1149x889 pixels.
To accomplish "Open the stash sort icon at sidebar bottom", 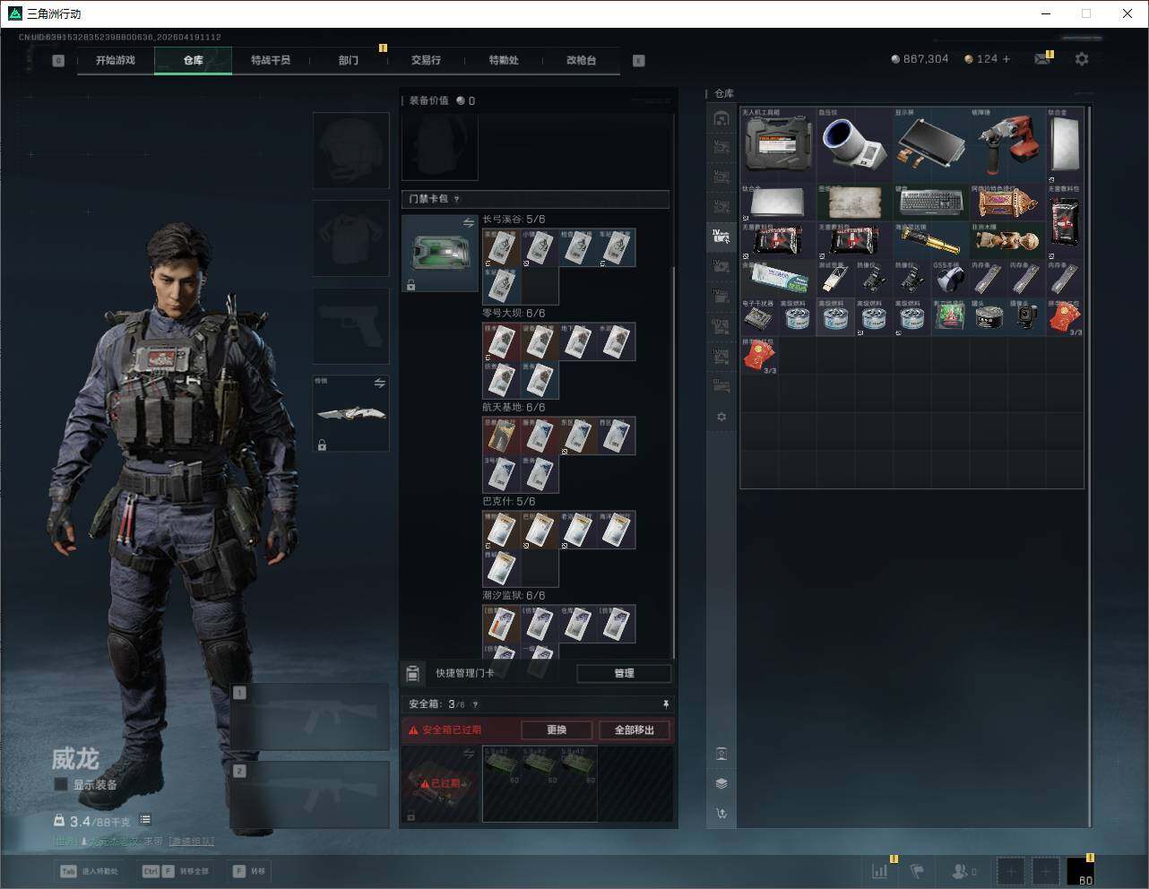I will (721, 813).
